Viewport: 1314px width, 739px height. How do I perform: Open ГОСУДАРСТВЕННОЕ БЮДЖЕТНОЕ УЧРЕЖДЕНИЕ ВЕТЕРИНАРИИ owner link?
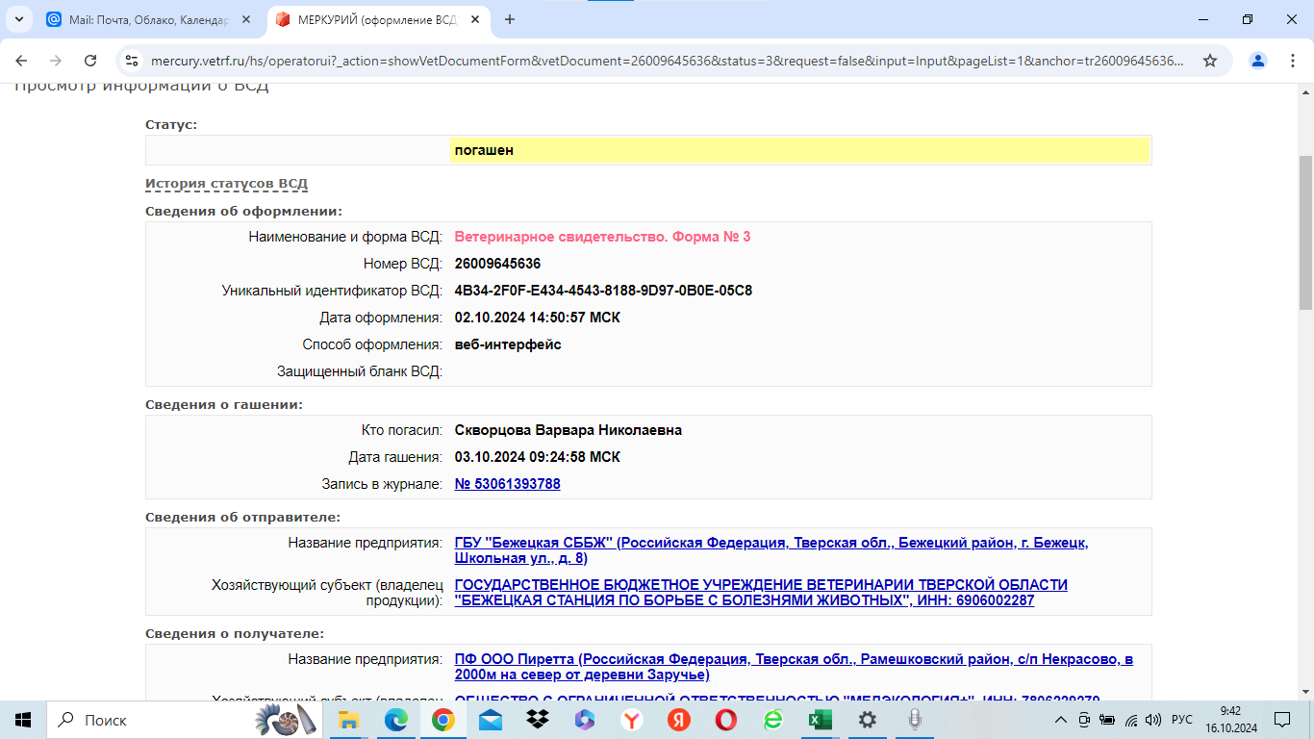(761, 593)
